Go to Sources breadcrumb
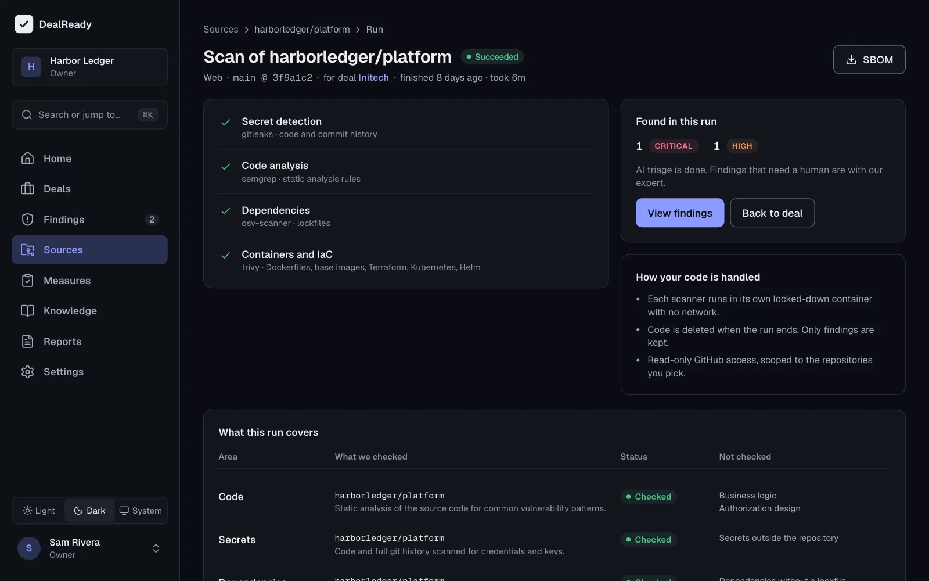Screen dimensions: 929x581 pos(221,29)
